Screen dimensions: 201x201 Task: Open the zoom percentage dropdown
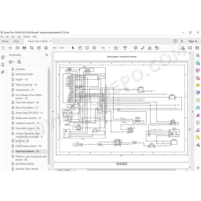(x=109, y=48)
